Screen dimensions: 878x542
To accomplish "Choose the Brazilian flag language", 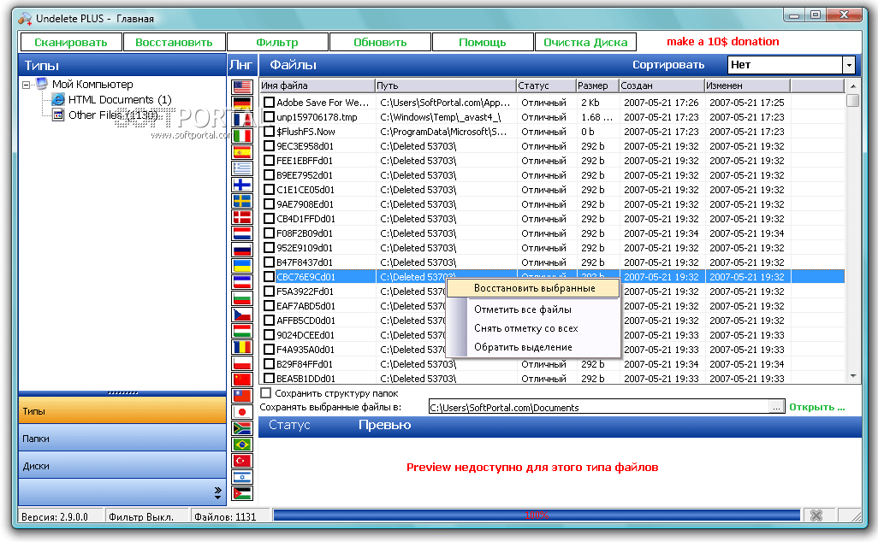I will click(x=242, y=445).
